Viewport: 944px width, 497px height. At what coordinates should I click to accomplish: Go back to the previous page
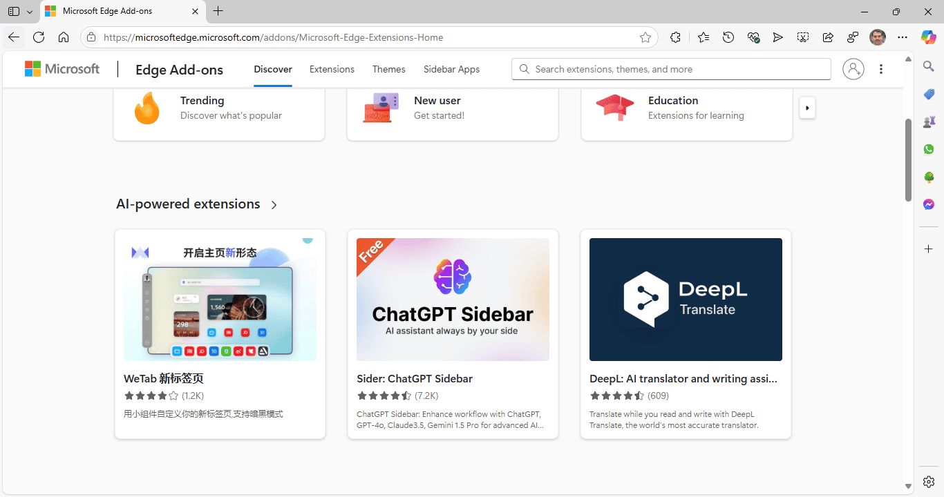(x=14, y=37)
